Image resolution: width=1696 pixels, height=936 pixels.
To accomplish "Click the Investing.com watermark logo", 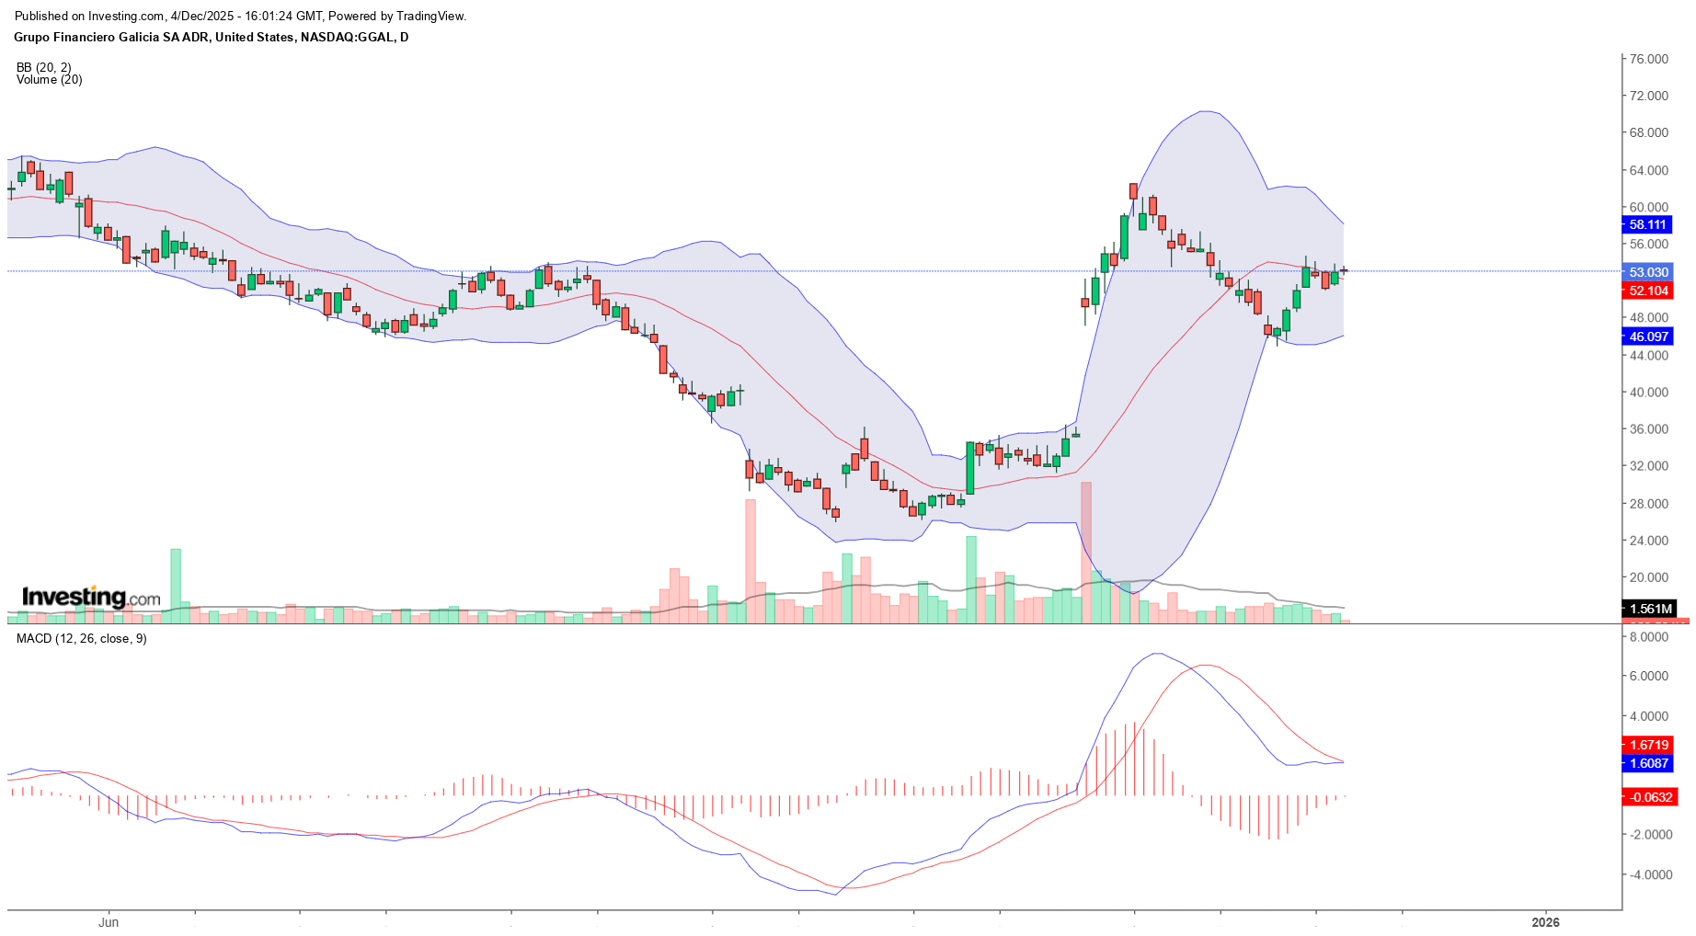I will 91,597.
